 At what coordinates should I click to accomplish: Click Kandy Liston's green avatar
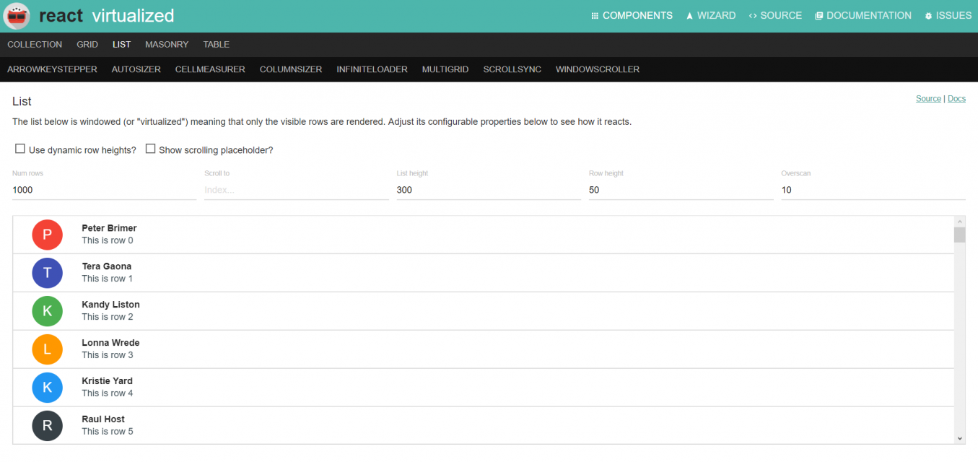47,311
